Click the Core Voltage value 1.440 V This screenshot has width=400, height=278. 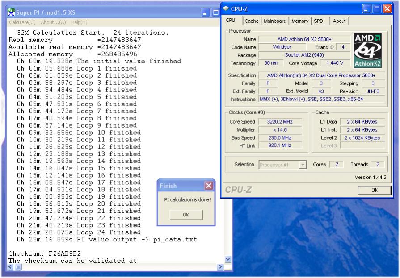click(335, 63)
